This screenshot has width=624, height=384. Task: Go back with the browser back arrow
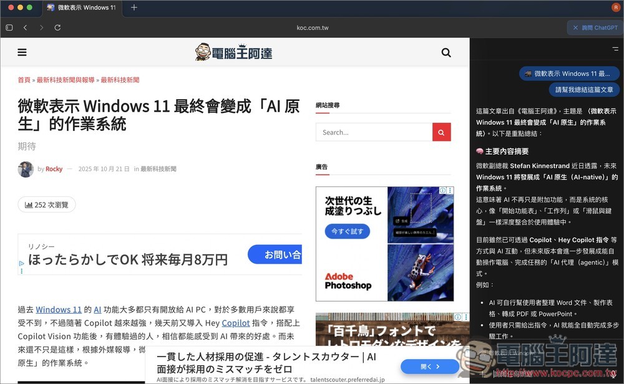pos(25,27)
